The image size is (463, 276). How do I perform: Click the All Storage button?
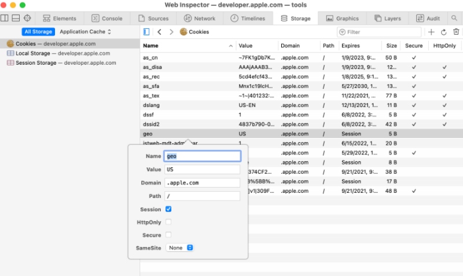[x=38, y=32]
